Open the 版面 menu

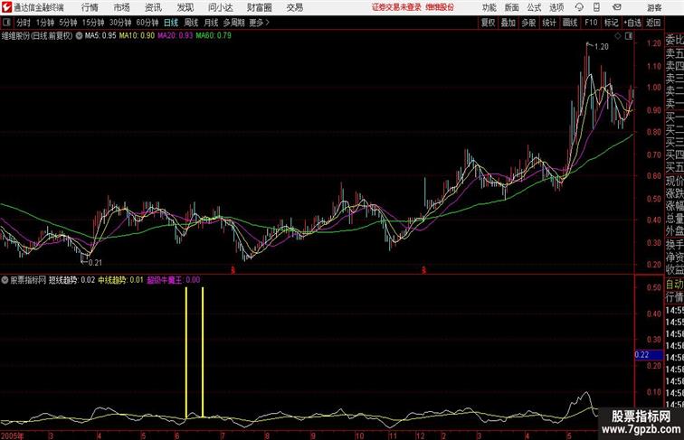click(512, 7)
